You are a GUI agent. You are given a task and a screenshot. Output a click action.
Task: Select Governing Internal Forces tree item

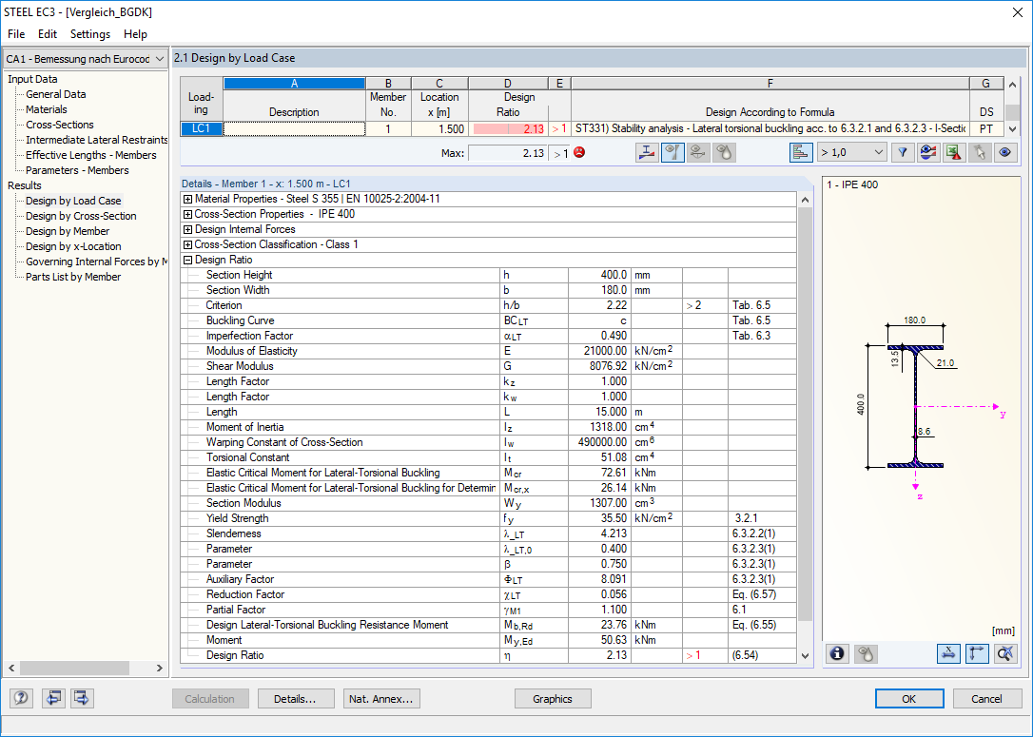[96, 262]
